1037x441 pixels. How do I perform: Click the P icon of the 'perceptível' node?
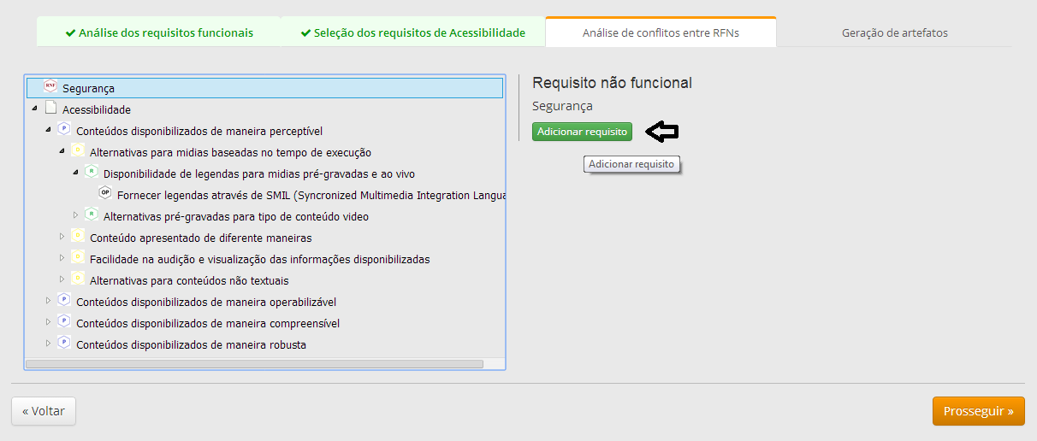63,129
